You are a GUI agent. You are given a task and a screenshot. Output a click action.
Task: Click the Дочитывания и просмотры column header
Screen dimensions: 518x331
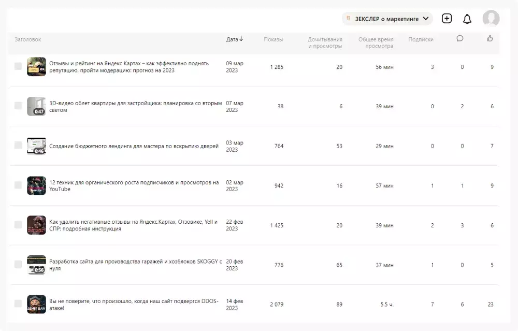pos(325,42)
